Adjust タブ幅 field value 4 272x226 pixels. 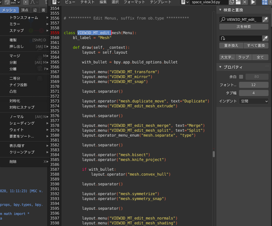pos(253,93)
